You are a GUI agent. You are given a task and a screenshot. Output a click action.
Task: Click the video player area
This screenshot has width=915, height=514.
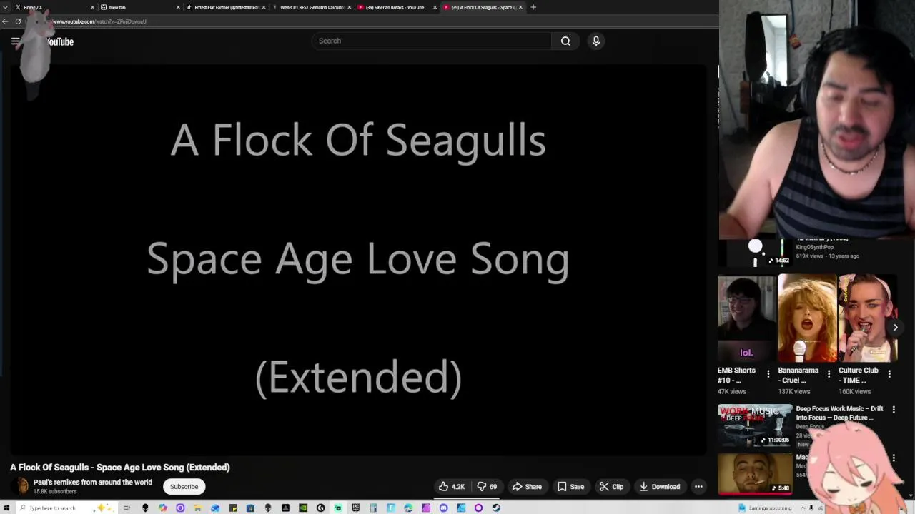[x=357, y=259]
